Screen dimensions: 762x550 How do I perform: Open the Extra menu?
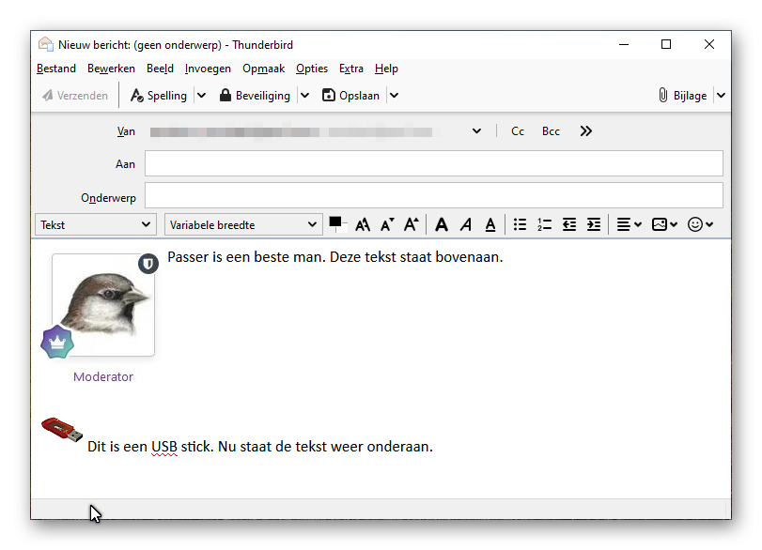click(351, 69)
